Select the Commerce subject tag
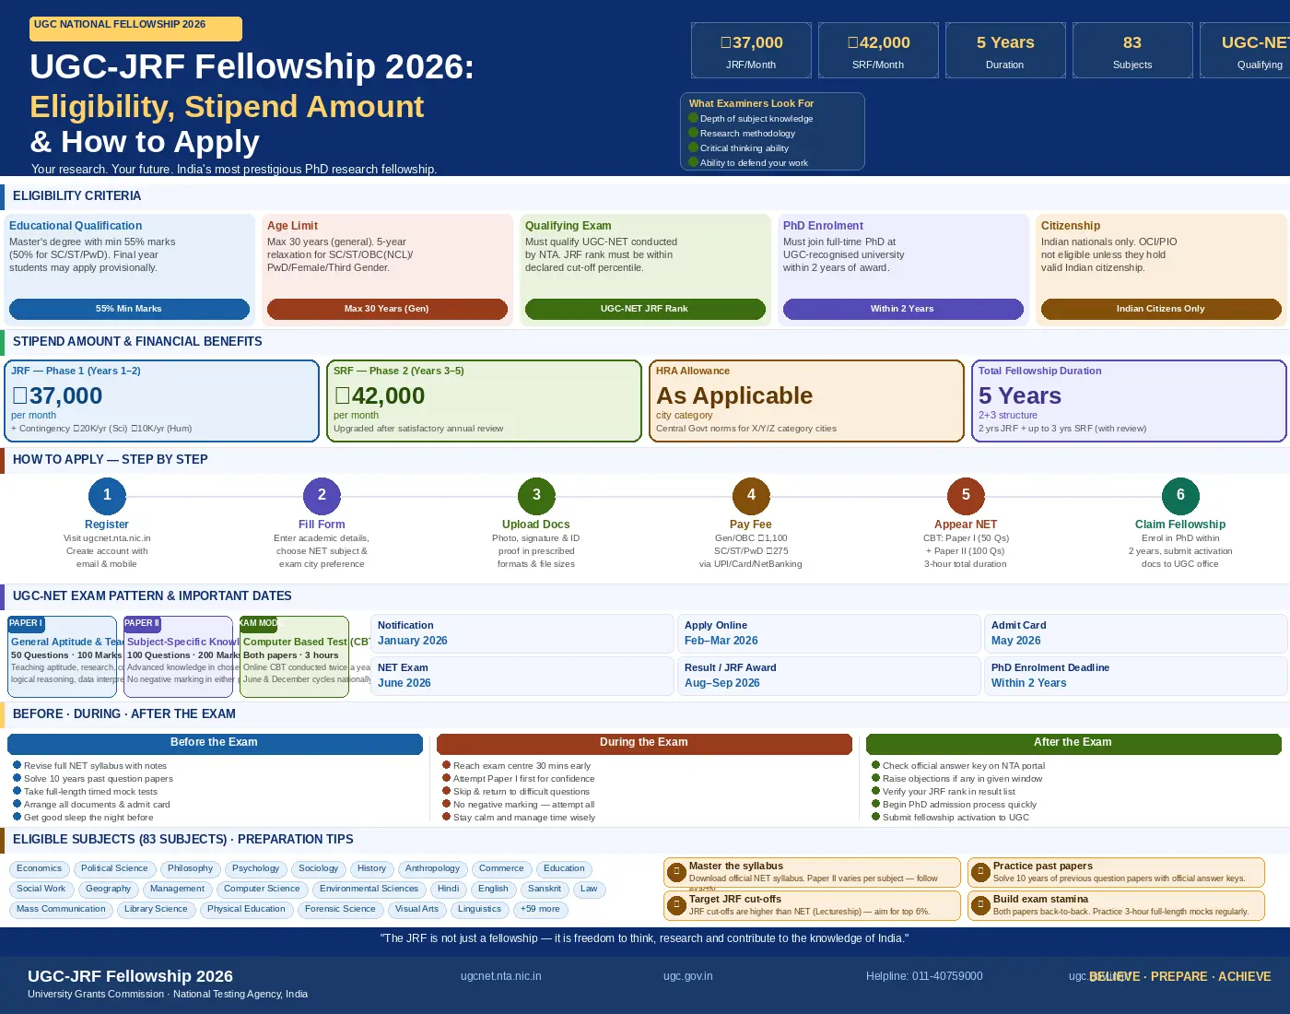The image size is (1290, 1014). (501, 868)
